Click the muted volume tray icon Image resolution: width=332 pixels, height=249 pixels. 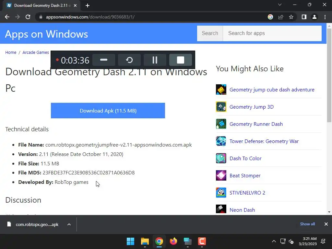point(291,241)
